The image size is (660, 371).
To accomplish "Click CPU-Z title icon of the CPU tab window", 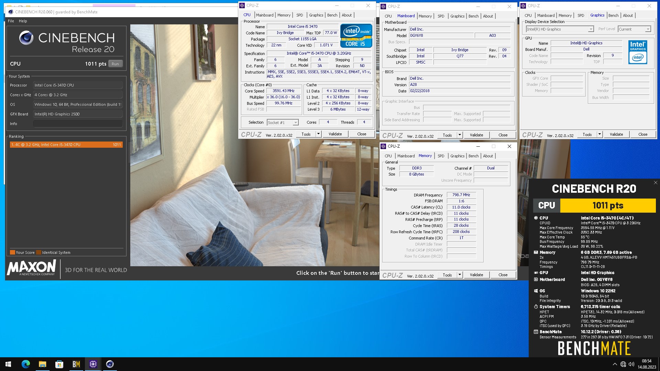I will tap(242, 5).
